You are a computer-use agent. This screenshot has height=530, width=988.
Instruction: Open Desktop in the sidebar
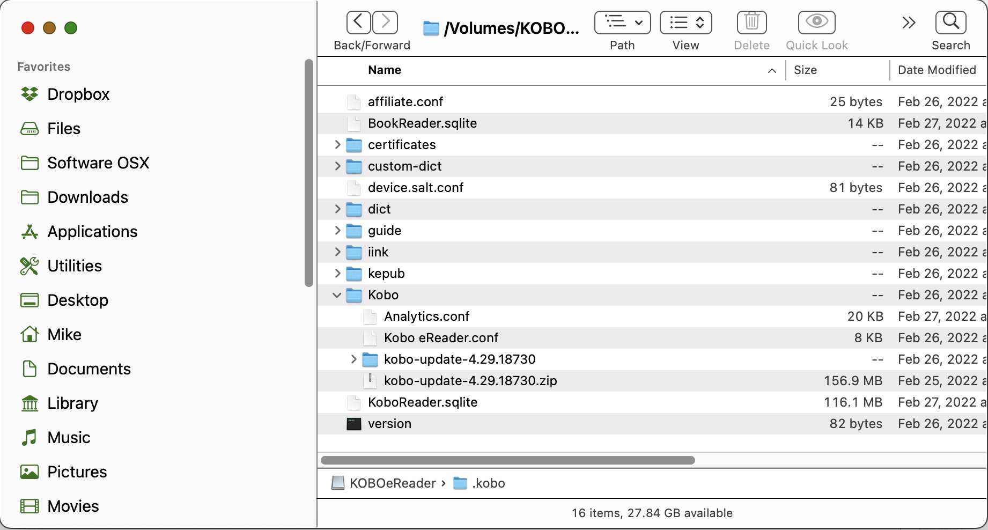78,300
